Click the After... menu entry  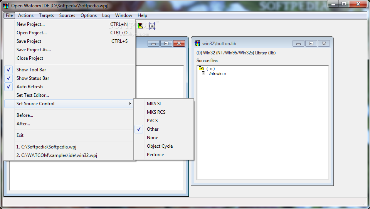pos(70,124)
